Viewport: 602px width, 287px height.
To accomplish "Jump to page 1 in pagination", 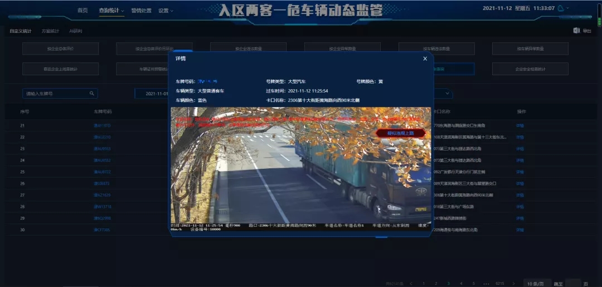I will (424, 284).
